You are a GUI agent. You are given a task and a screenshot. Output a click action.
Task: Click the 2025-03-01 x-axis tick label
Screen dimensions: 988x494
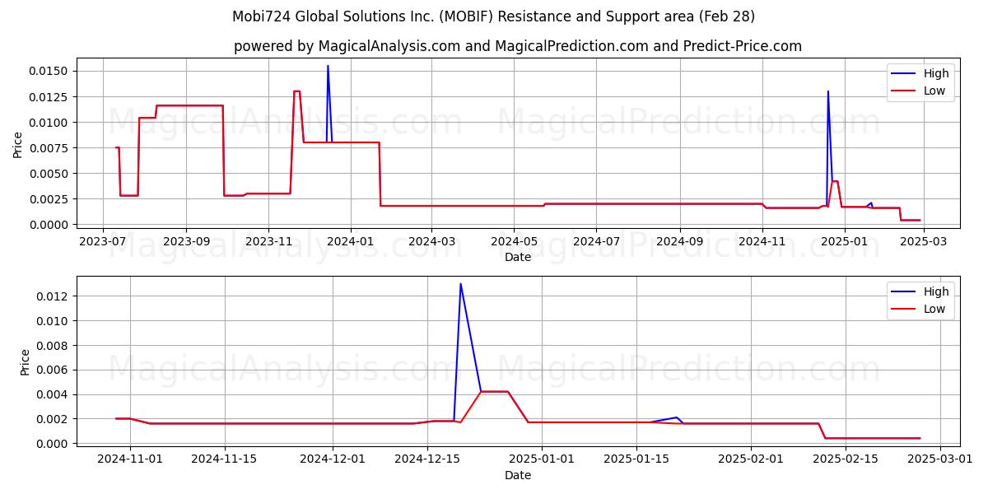click(939, 459)
